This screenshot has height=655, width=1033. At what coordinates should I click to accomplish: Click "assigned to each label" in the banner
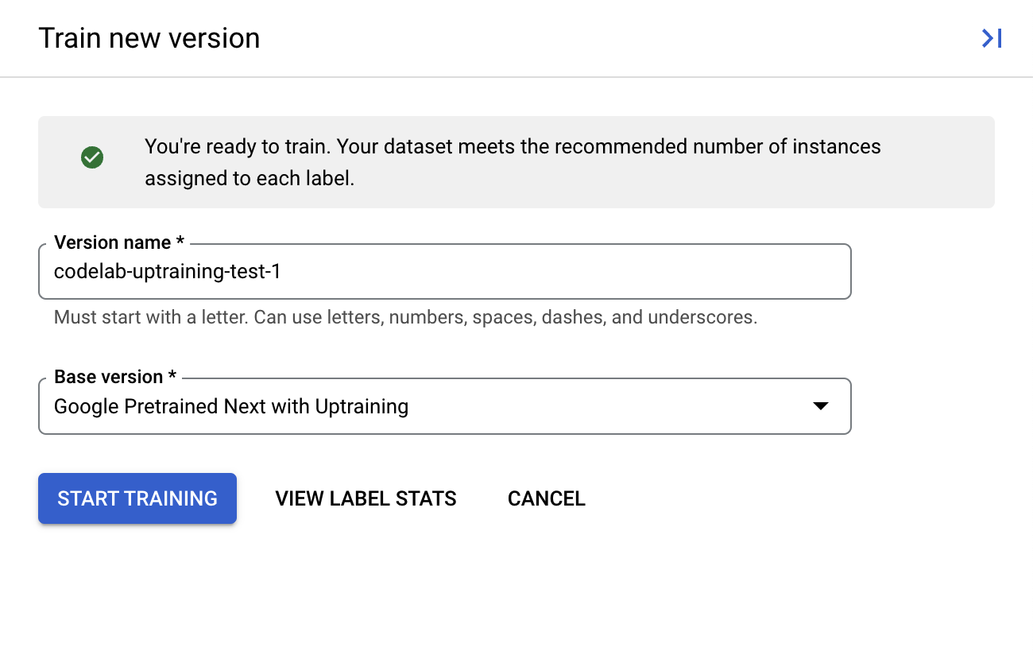coord(249,179)
